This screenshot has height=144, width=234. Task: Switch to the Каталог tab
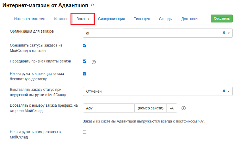[x=61, y=19]
